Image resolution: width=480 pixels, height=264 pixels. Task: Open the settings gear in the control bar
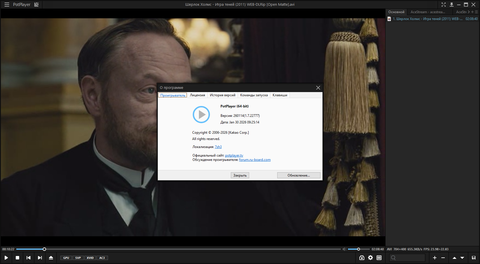(370, 258)
